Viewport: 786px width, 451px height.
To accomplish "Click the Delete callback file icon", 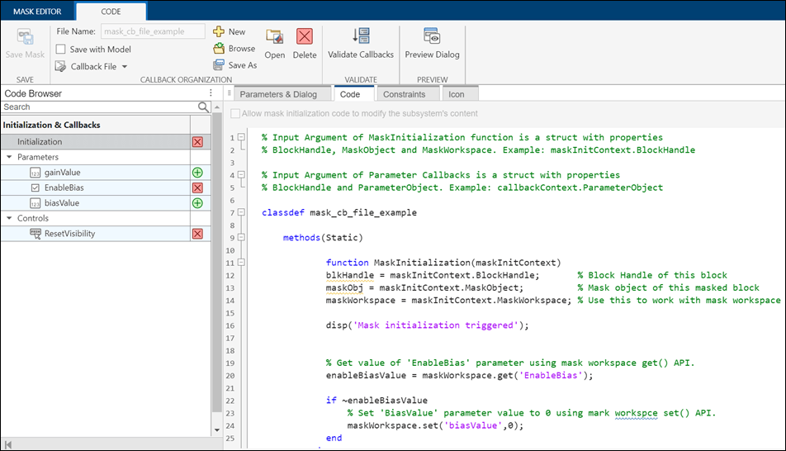I will click(305, 37).
